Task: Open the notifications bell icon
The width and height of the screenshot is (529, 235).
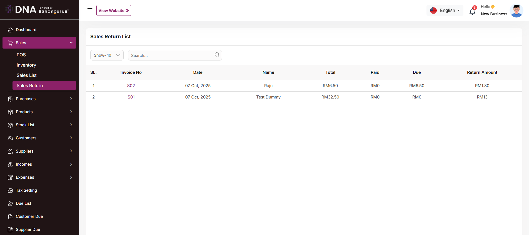Action: [472, 11]
